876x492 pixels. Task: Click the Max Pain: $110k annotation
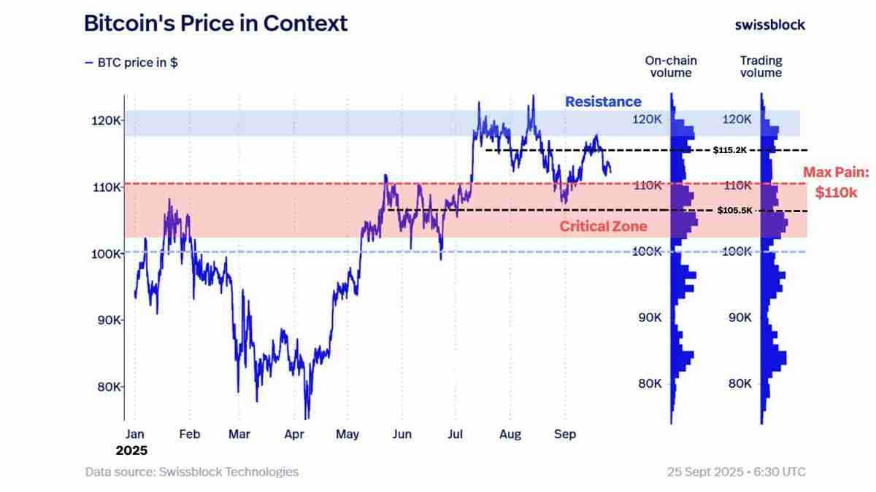[838, 182]
